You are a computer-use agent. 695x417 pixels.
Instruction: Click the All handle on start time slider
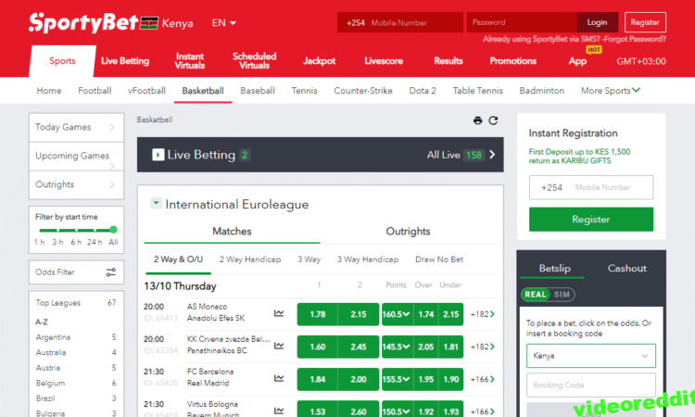pyautogui.click(x=113, y=230)
